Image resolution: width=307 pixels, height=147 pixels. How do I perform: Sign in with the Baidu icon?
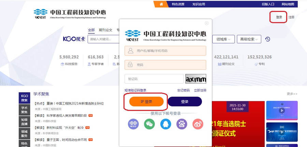(x=182, y=124)
